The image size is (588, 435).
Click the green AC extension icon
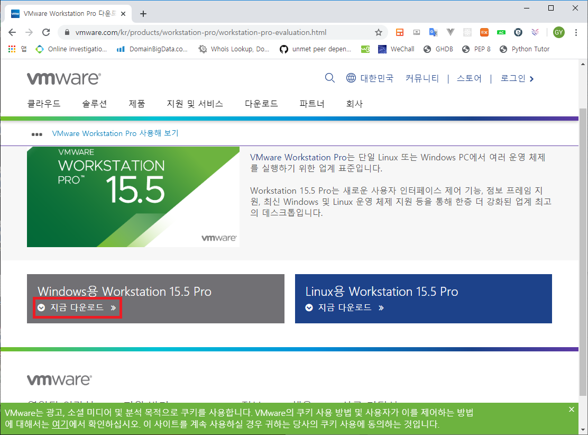tap(501, 32)
